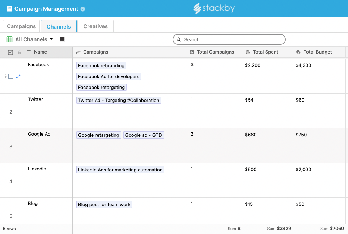Click the dark square icon beside All Channels
The height and width of the screenshot is (234, 348).
click(x=62, y=39)
